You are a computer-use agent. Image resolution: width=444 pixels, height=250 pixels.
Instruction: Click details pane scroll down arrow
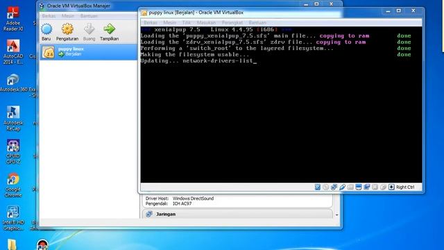tap(336, 215)
